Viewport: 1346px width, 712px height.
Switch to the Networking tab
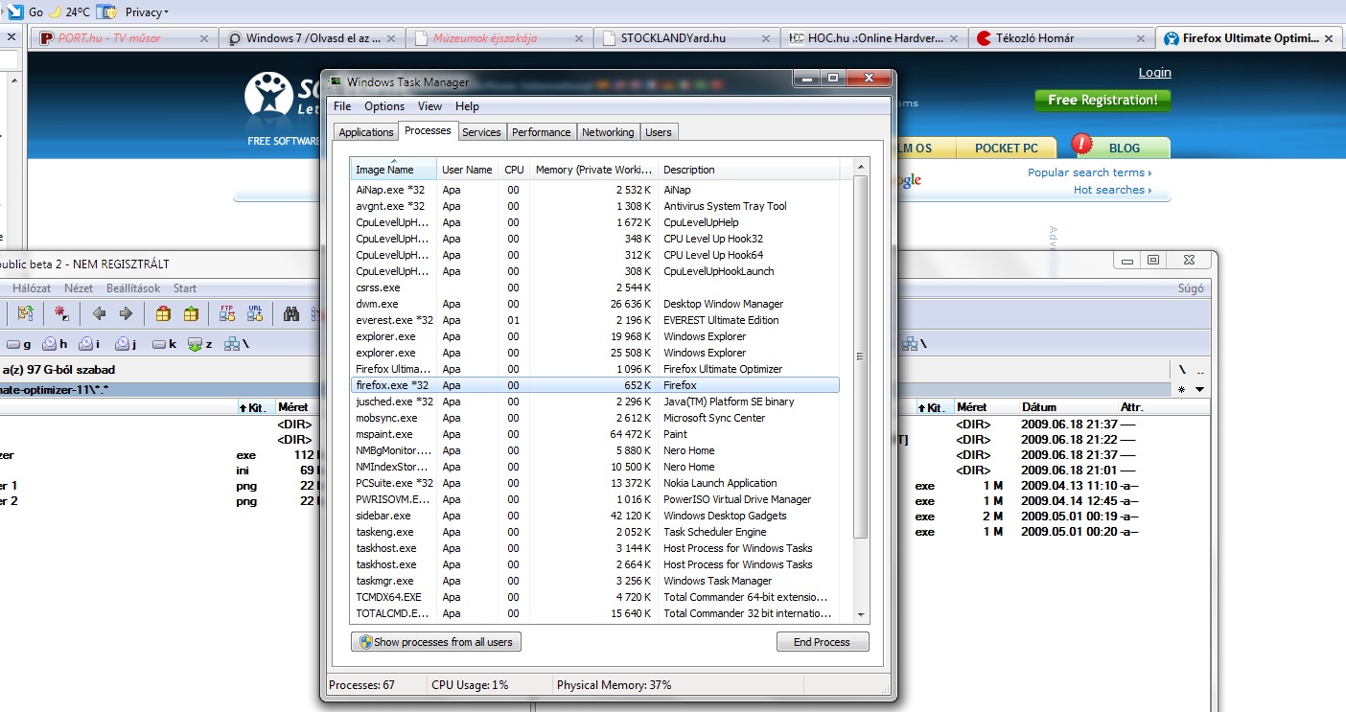(608, 132)
